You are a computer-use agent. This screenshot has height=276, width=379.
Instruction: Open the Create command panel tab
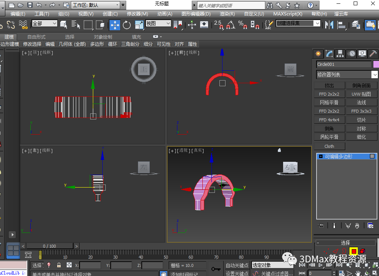coord(318,54)
